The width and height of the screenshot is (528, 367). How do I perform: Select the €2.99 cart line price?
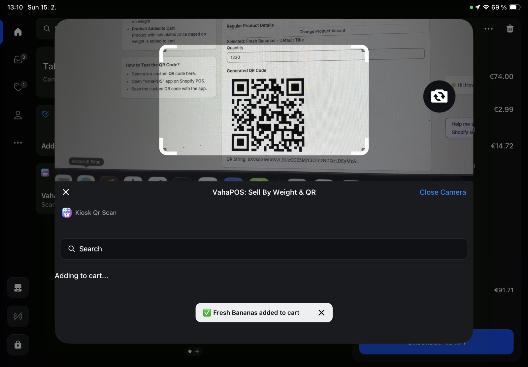503,109
